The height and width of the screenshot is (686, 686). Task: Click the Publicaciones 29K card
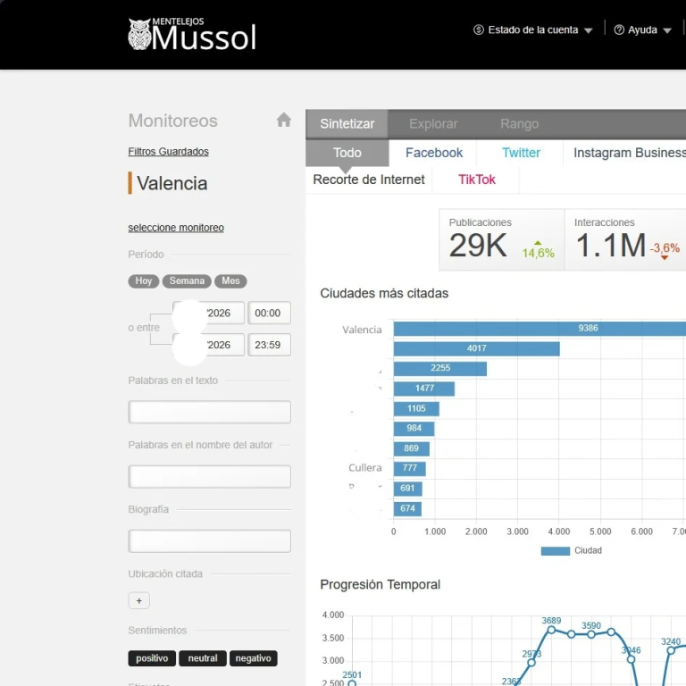tap(502, 239)
